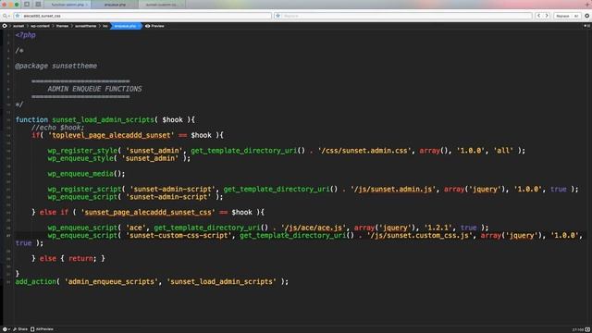Click the //echo $hook; comment line

57,128
